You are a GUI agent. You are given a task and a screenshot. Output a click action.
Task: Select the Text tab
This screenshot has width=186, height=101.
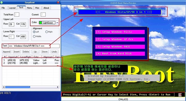click(21, 7)
